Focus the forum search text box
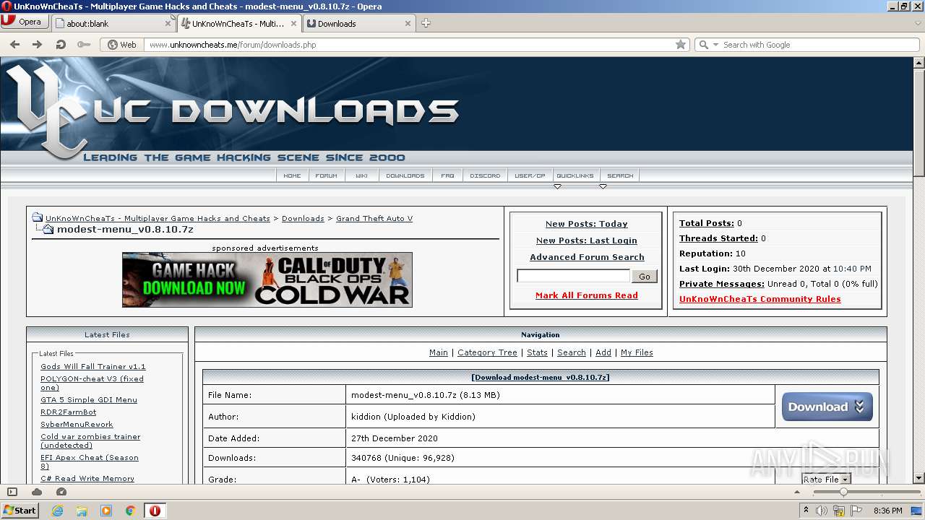Viewport: 925px width, 520px height. [573, 276]
